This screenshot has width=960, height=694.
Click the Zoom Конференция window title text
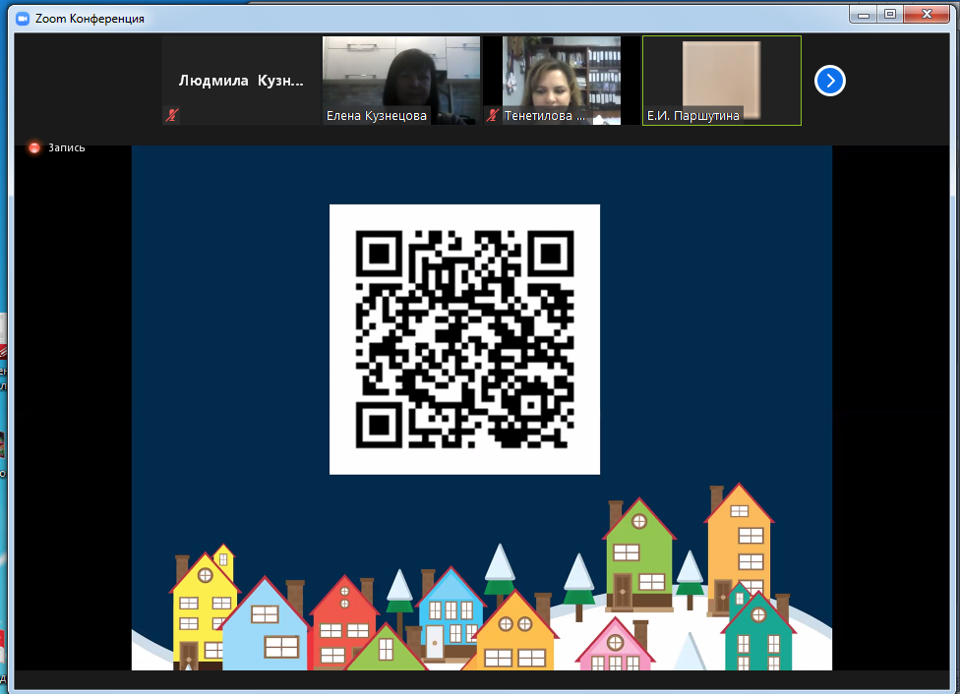(89, 18)
